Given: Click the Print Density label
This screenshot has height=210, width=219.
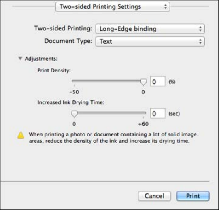Looking at the screenshot, I should pos(54,70).
